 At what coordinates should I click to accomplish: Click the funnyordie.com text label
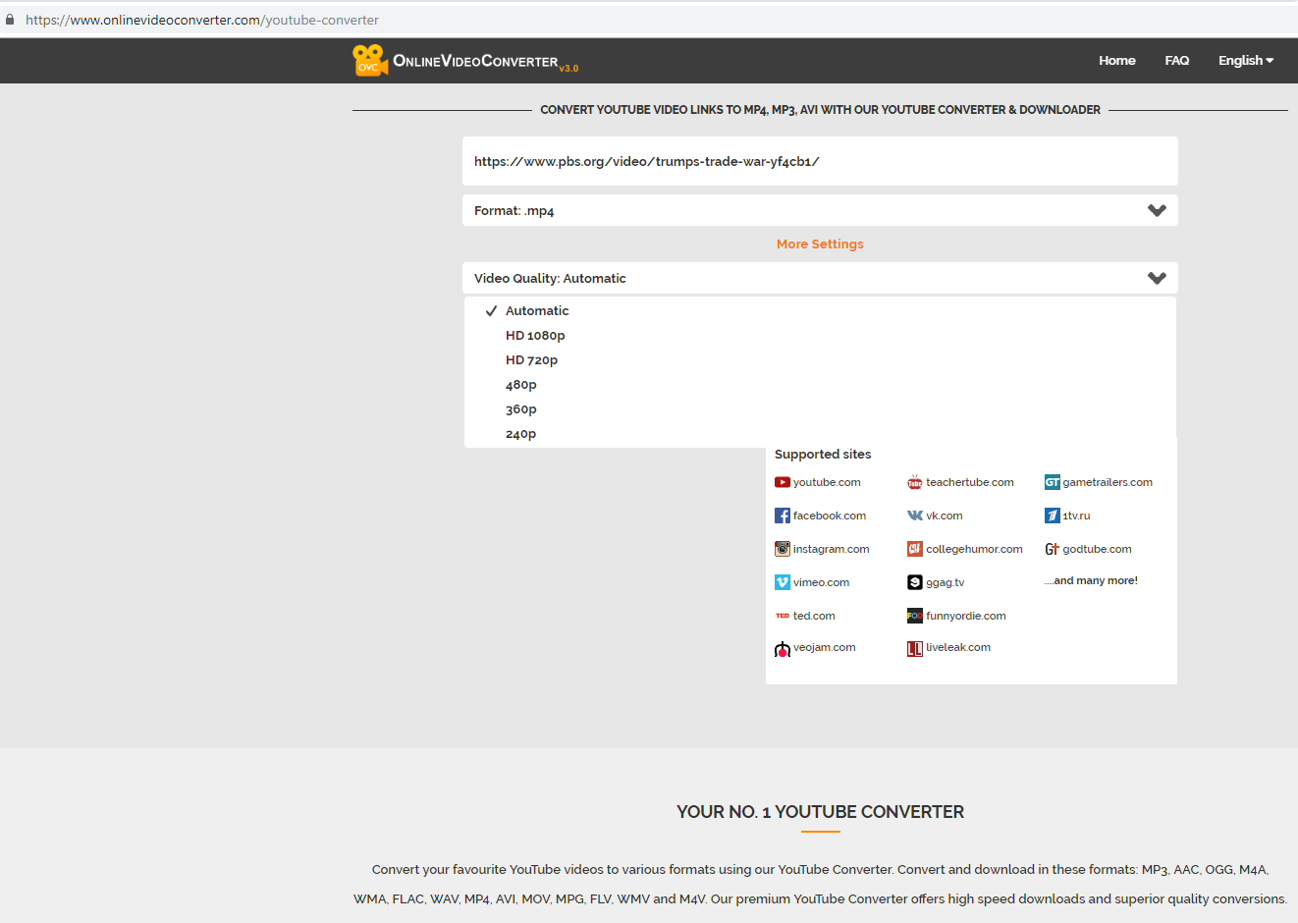(966, 616)
